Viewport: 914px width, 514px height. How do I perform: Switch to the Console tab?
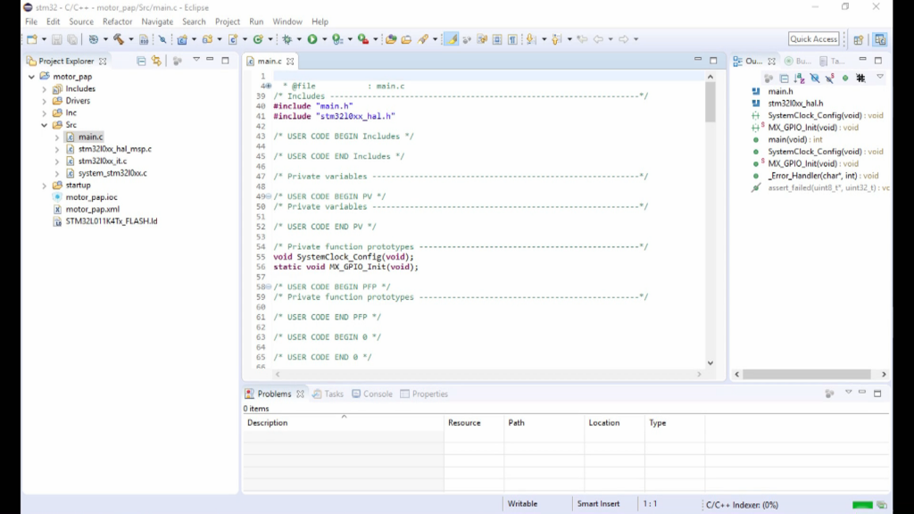tap(371, 394)
